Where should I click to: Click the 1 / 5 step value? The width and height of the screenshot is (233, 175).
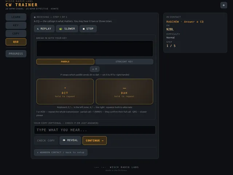tap(171, 46)
